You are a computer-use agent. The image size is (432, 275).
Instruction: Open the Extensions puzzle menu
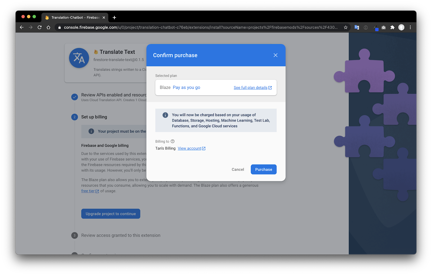click(392, 27)
